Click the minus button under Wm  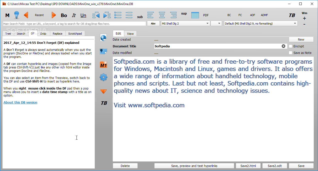tap(304, 24)
